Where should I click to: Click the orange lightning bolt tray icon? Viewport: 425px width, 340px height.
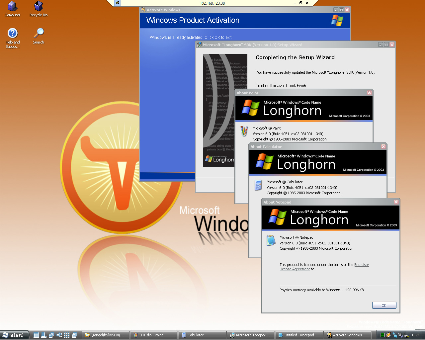click(388, 335)
